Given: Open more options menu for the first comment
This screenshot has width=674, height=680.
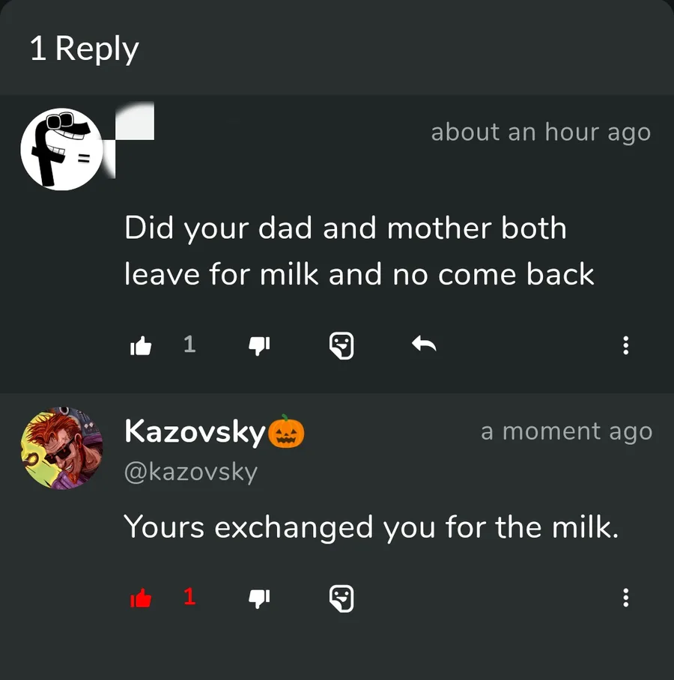Looking at the screenshot, I should coord(625,345).
